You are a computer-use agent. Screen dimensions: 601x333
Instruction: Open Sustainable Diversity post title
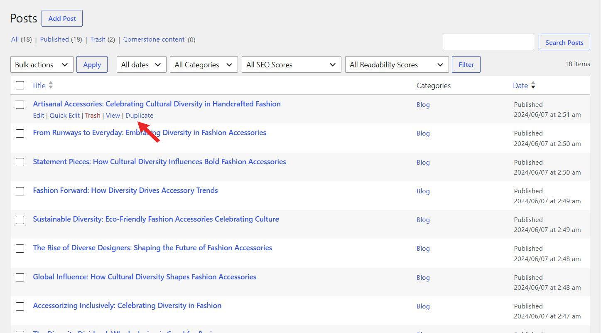click(156, 219)
